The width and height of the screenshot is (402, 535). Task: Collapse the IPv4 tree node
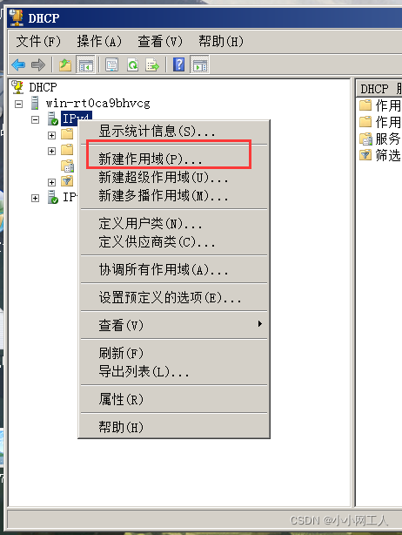35,119
